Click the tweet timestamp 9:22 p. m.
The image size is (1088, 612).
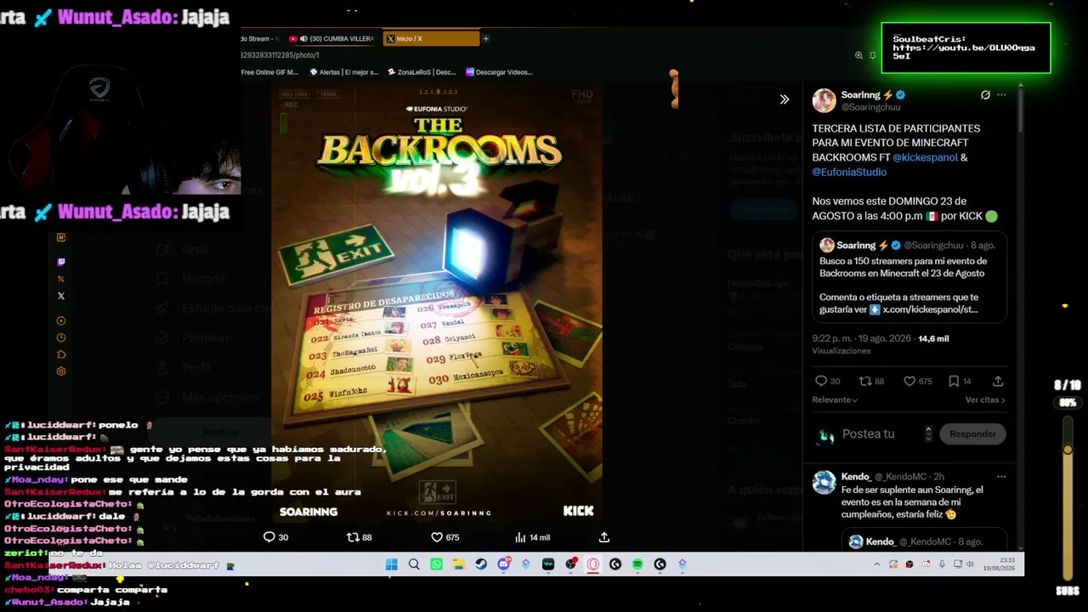pyautogui.click(x=861, y=338)
